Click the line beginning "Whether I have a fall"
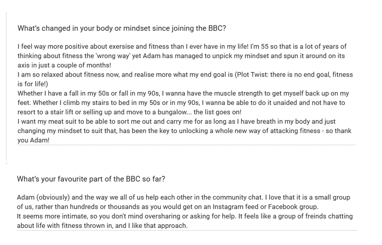 point(183,93)
